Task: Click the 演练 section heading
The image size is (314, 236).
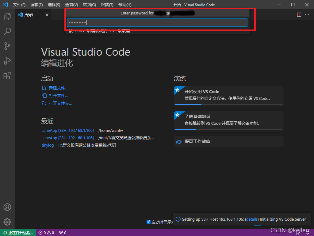Action: (180, 78)
